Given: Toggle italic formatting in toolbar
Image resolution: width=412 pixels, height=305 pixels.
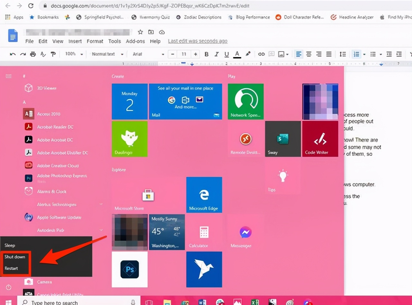Looking at the screenshot, I should 217,54.
